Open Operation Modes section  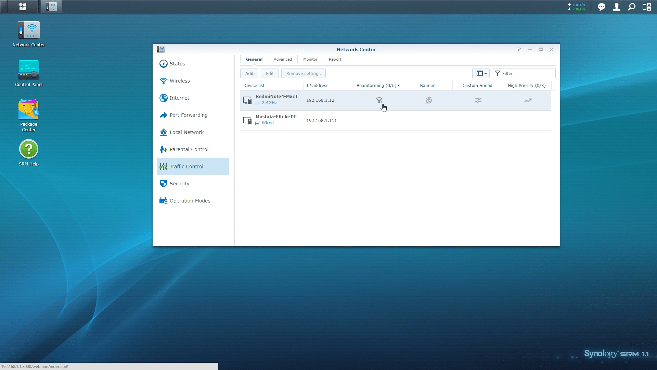click(193, 201)
